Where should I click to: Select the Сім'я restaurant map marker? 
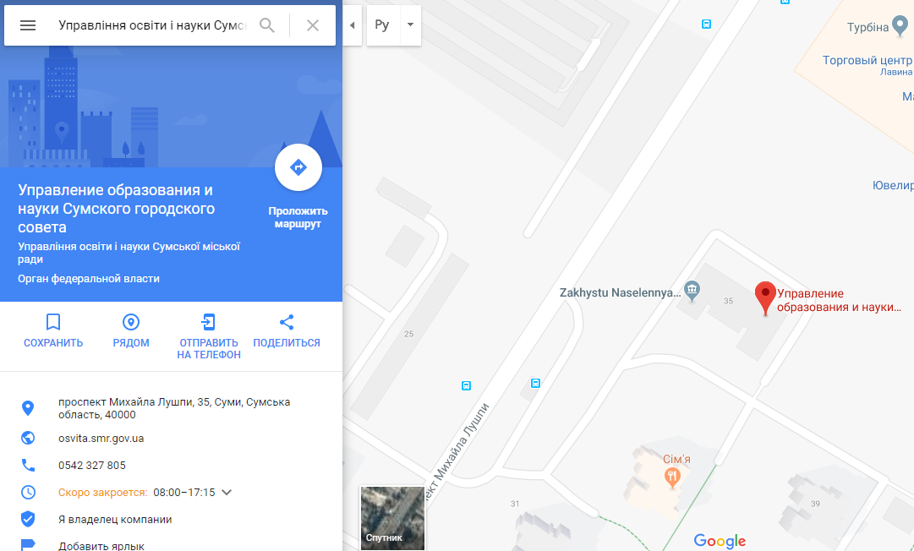(672, 477)
